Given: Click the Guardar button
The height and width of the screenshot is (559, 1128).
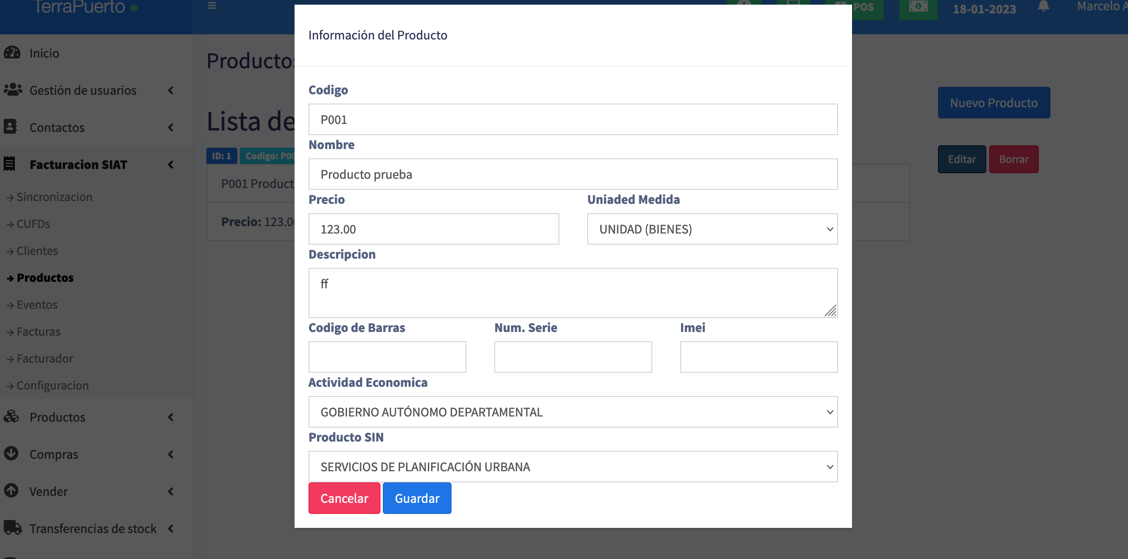Looking at the screenshot, I should coord(417,498).
